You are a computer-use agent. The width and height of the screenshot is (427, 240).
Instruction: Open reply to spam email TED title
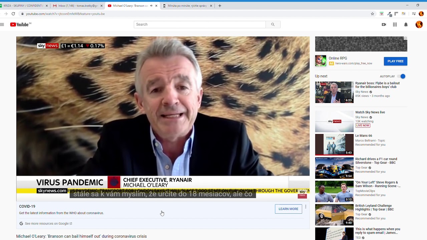click(x=378, y=231)
